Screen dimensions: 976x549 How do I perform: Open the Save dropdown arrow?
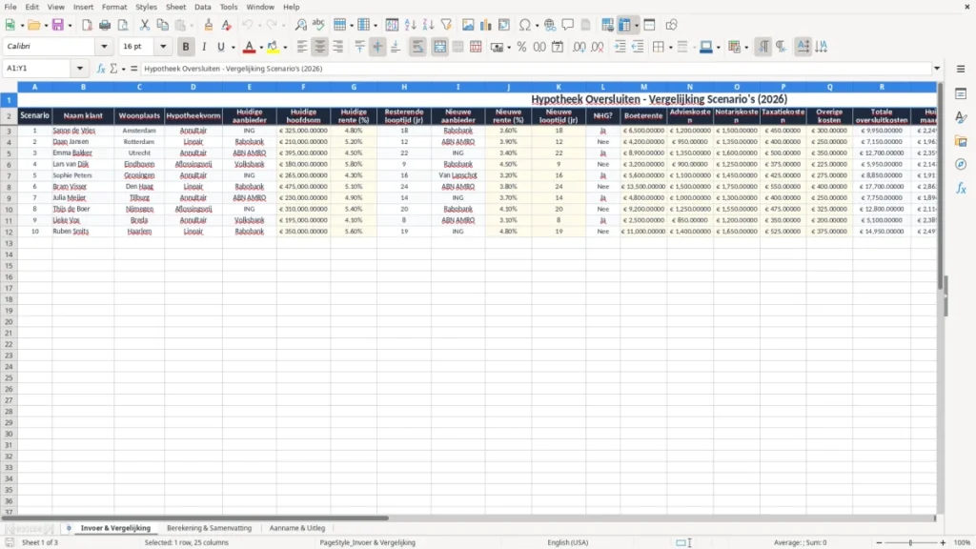tap(70, 26)
